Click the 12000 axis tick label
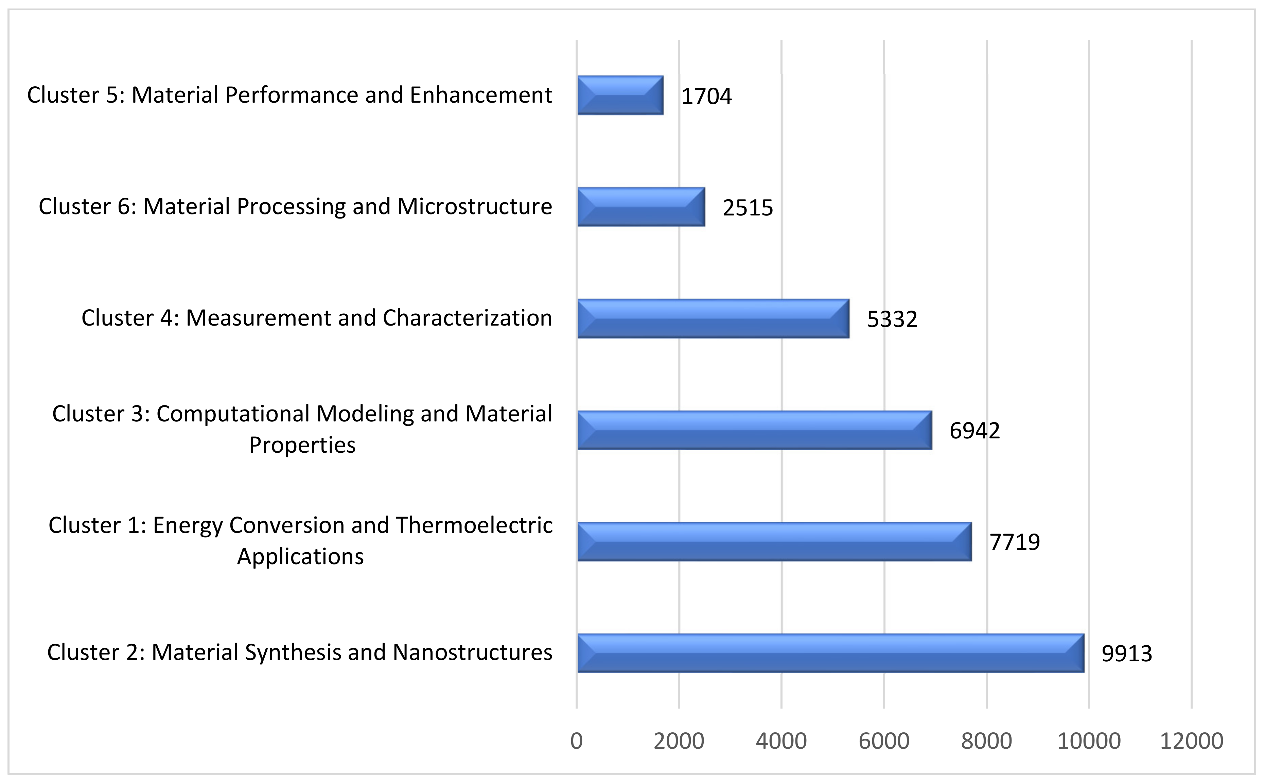Viewport: 1265px width, 783px height. [x=1192, y=741]
